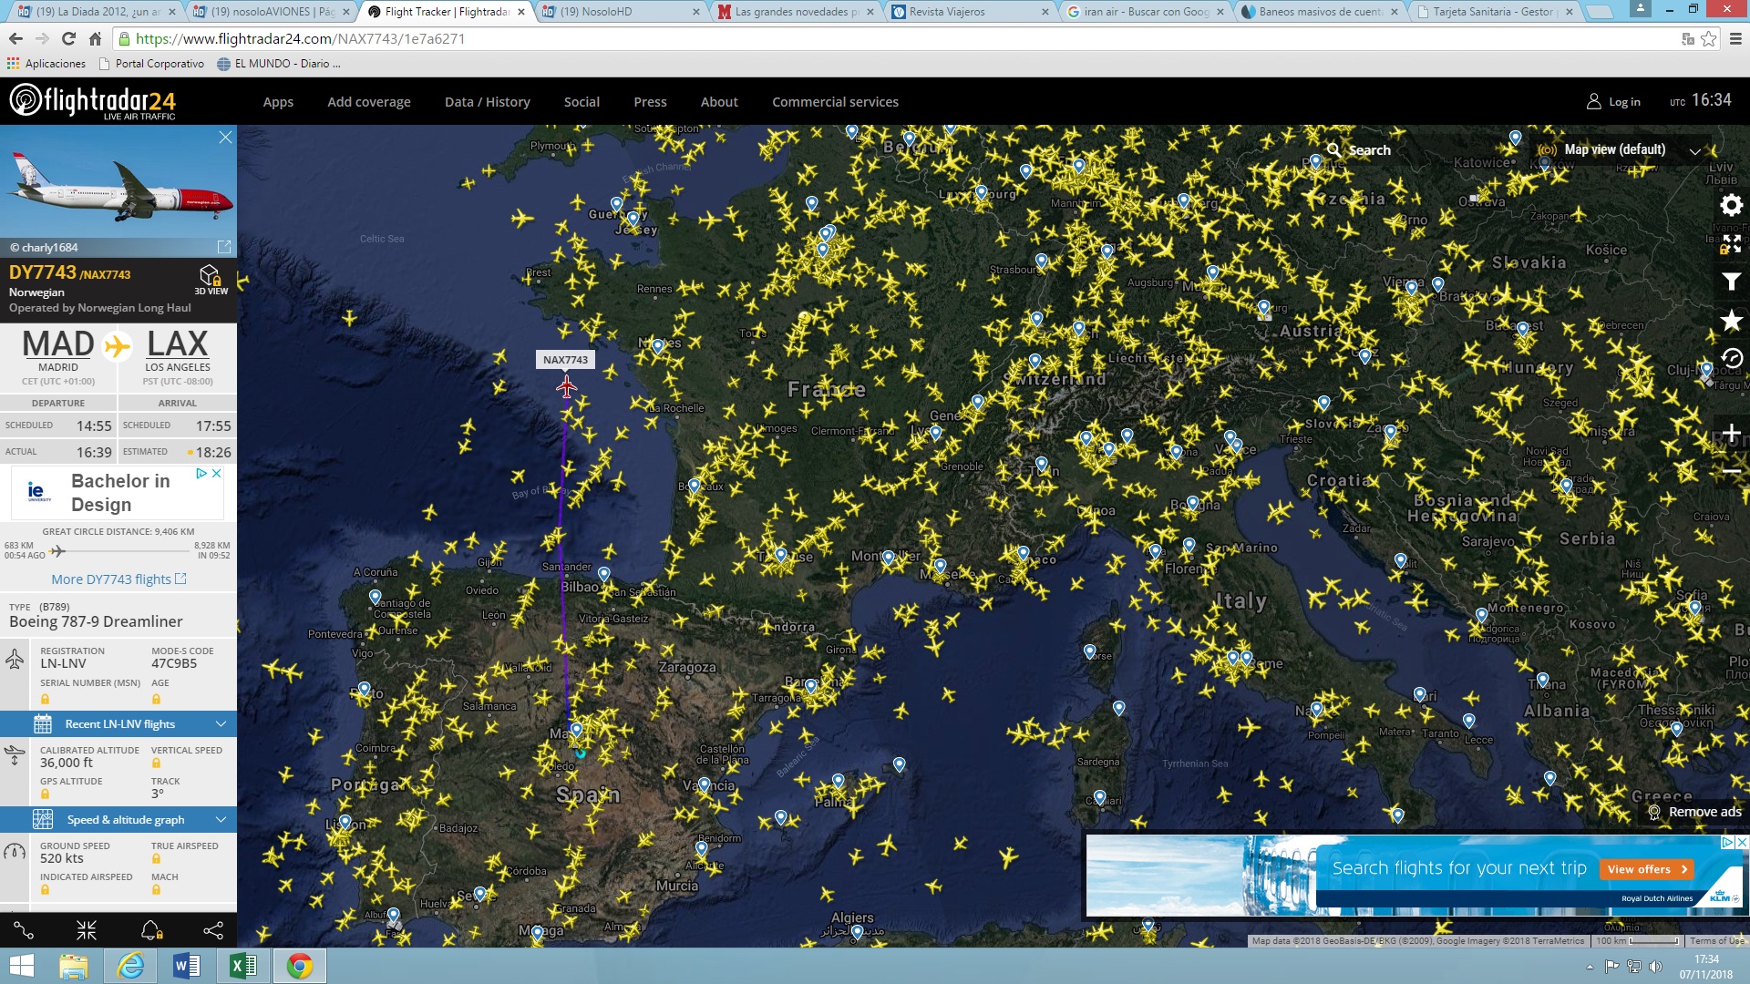Open Terms of Use map link

coord(1716,941)
